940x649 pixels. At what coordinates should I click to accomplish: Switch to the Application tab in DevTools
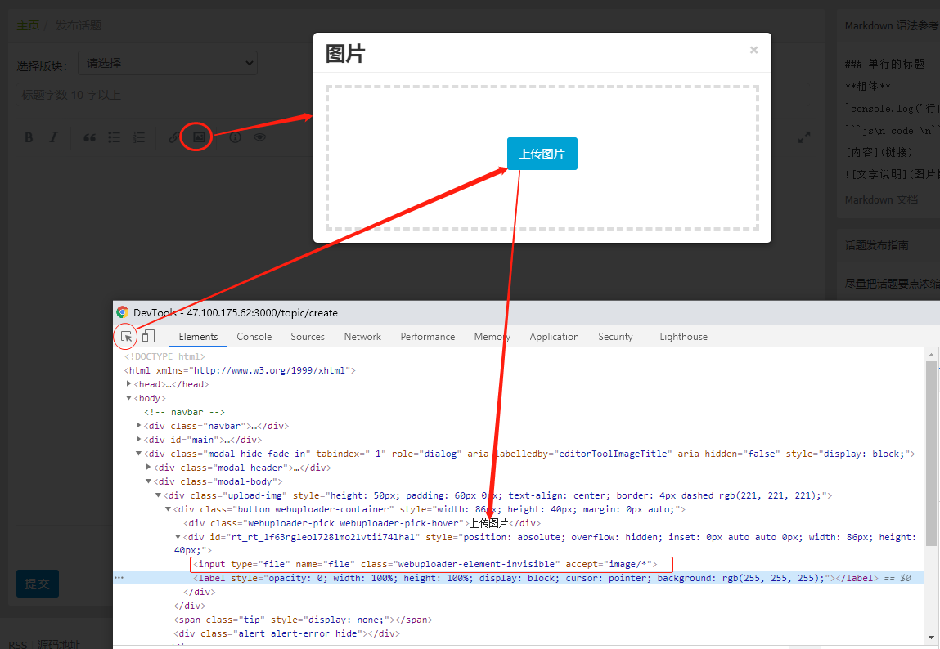pos(554,337)
